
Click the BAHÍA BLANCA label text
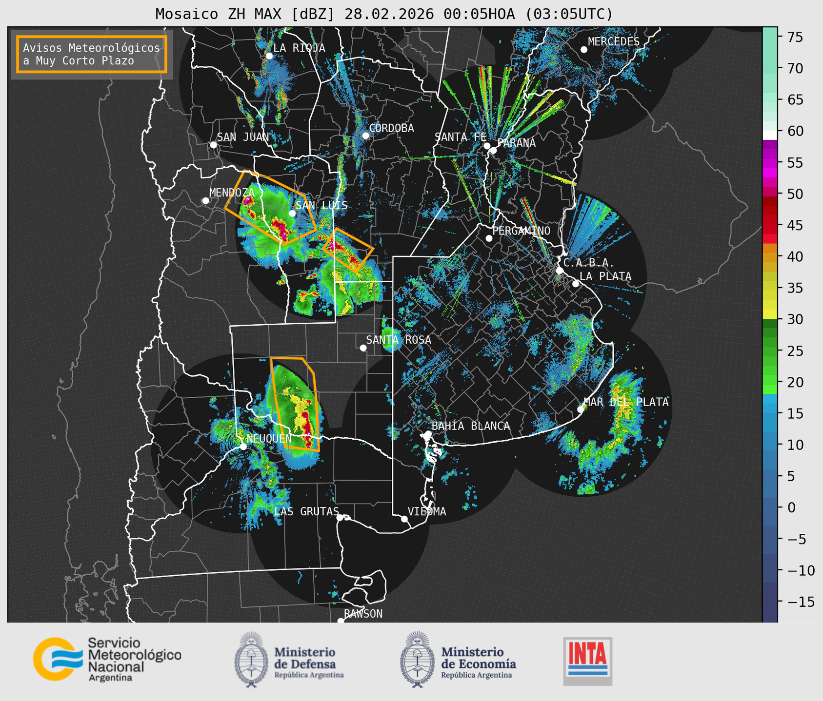coord(471,426)
